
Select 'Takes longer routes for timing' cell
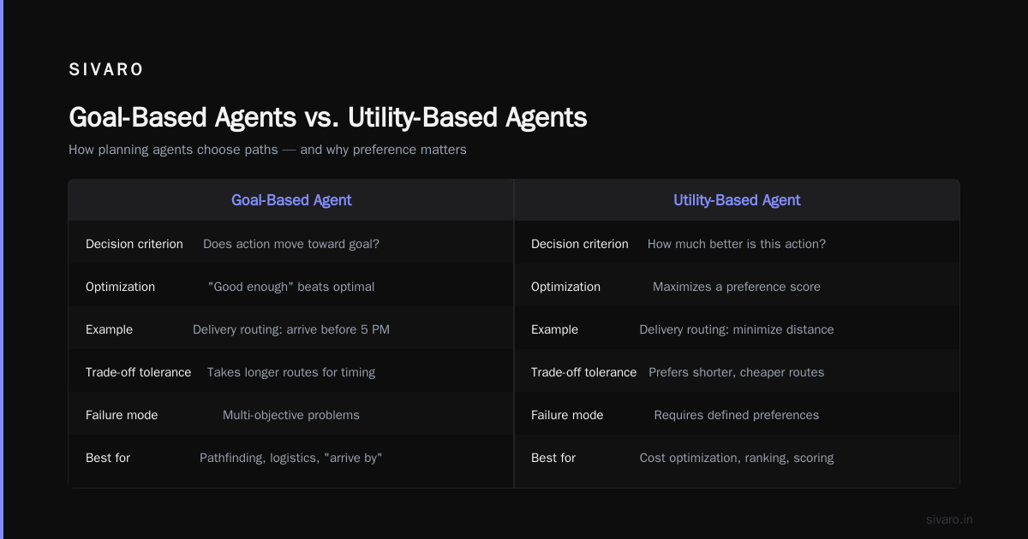click(x=291, y=372)
